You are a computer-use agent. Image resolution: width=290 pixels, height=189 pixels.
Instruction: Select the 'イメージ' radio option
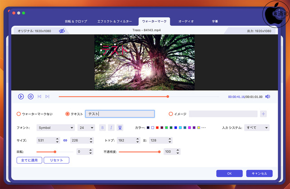click(x=171, y=114)
